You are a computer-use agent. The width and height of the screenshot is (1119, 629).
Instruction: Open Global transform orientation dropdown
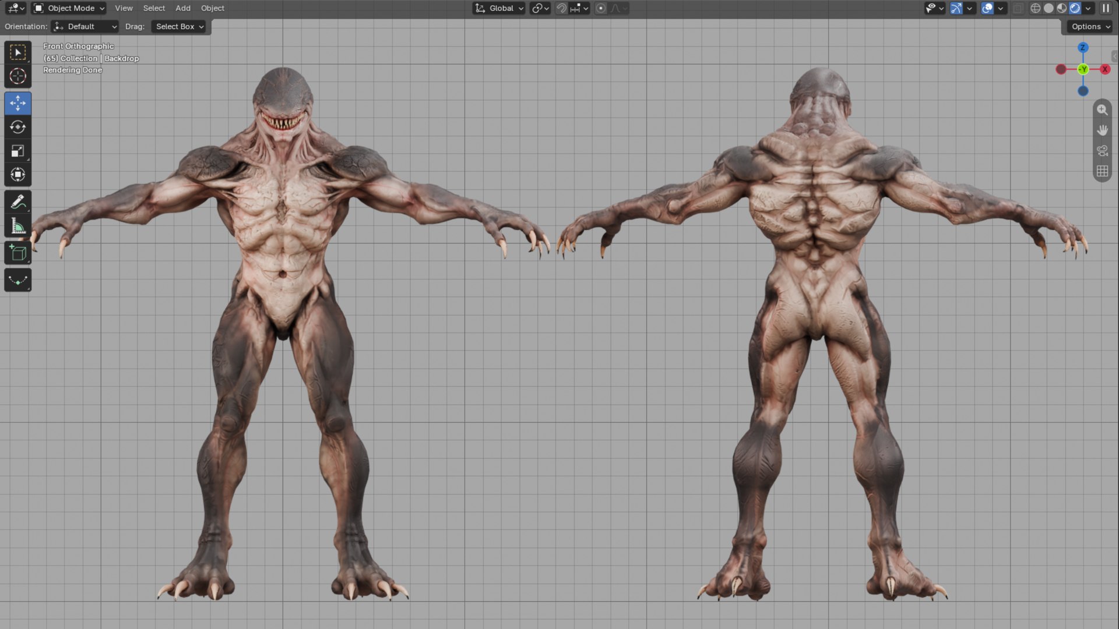pyautogui.click(x=499, y=8)
